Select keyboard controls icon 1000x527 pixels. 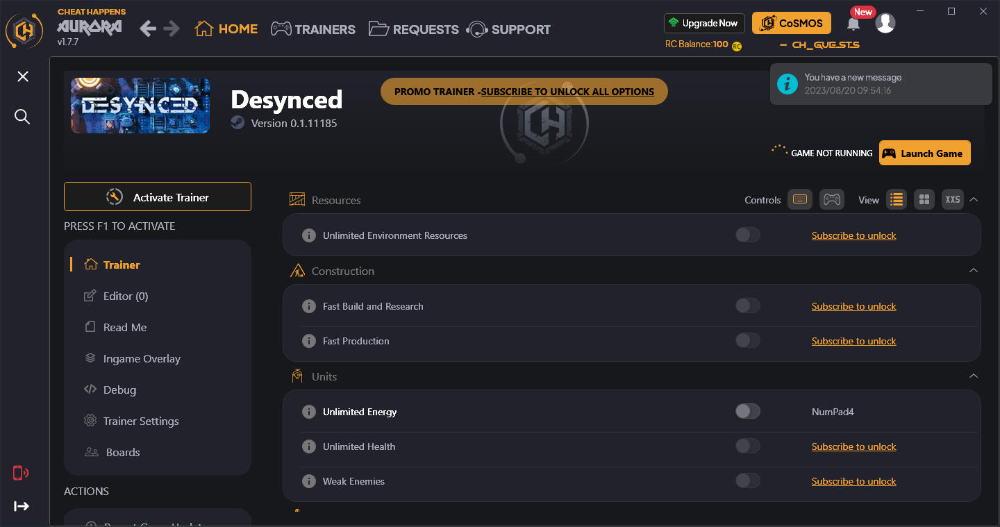click(x=799, y=199)
